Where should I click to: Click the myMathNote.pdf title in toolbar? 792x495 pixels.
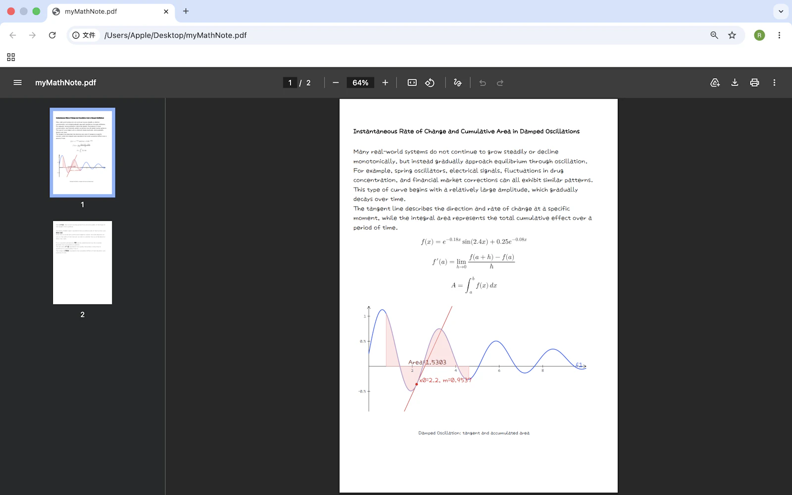65,83
